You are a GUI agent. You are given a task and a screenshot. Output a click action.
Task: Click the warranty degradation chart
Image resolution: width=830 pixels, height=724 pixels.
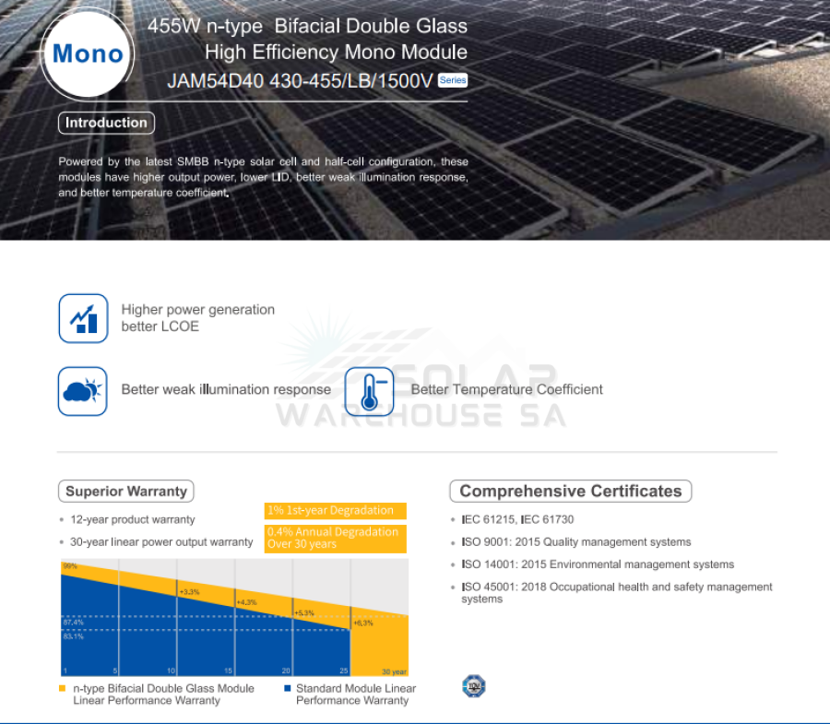(234, 617)
